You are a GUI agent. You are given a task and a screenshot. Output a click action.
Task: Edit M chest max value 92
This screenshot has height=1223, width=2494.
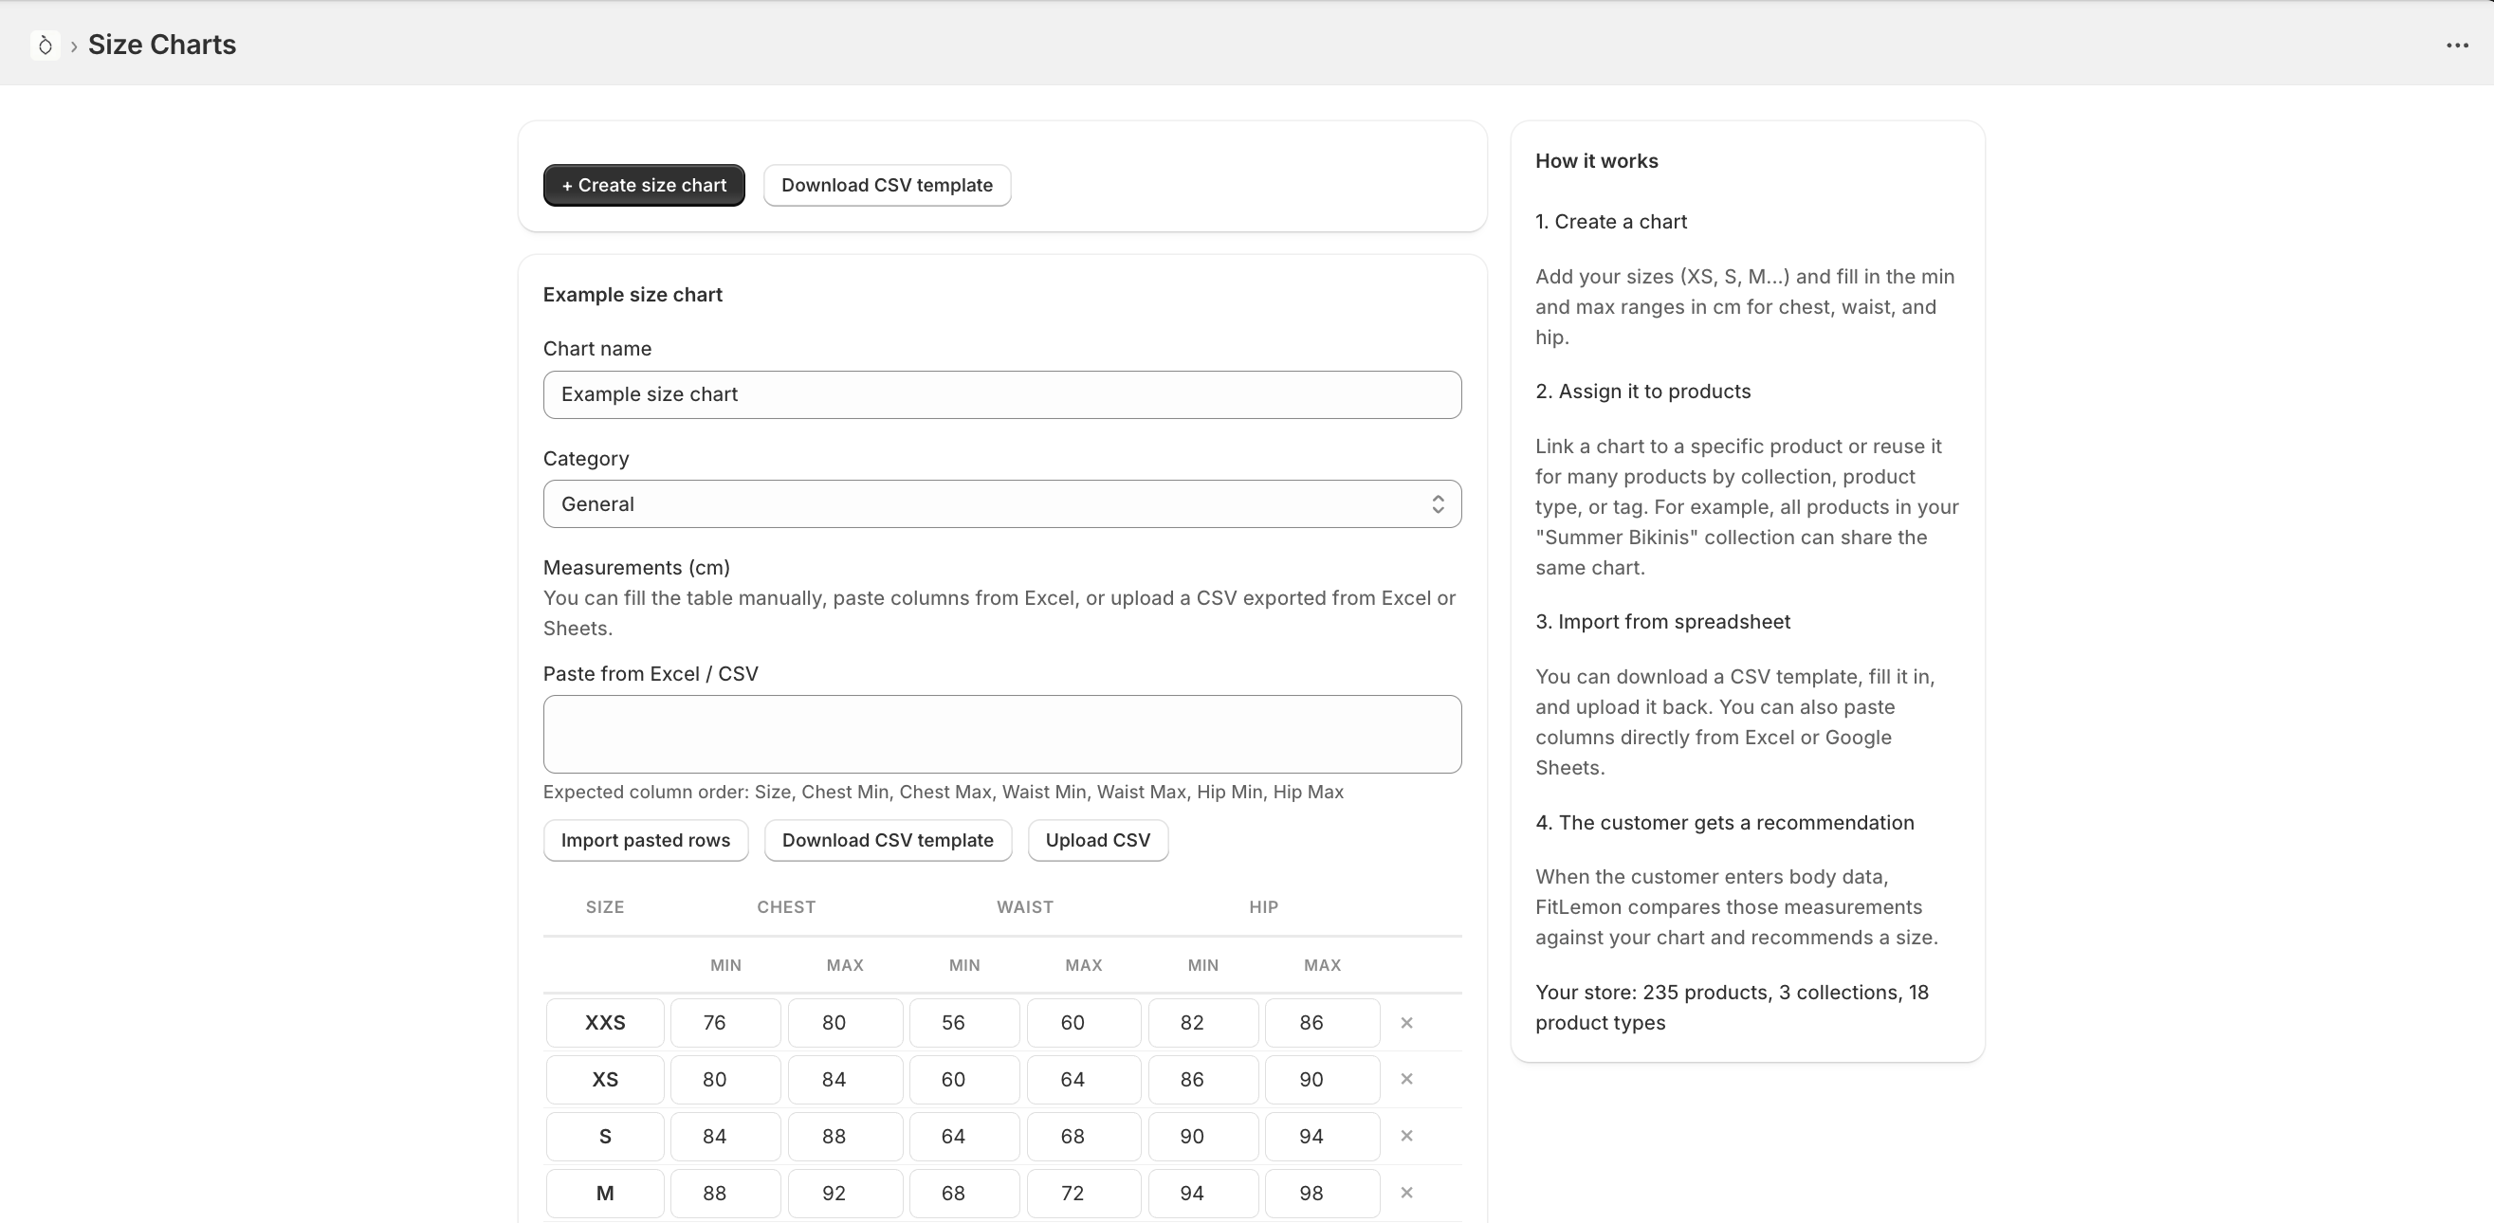coord(845,1194)
